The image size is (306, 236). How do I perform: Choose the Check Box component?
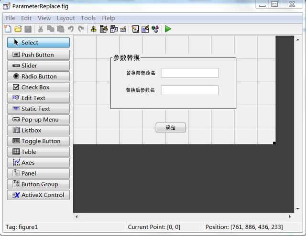pos(38,87)
